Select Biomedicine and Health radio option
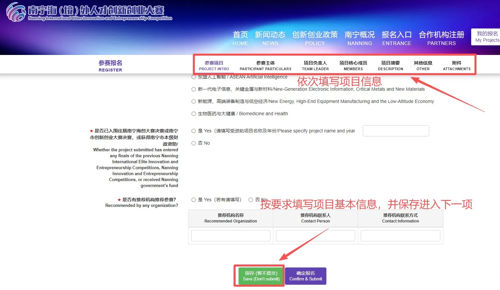This screenshot has height=290, width=500. (x=194, y=114)
